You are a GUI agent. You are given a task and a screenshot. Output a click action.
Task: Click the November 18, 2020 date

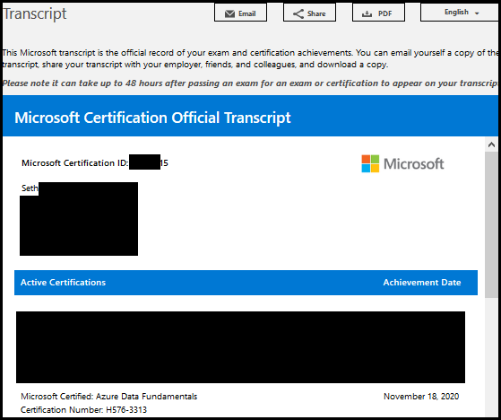coord(421,397)
